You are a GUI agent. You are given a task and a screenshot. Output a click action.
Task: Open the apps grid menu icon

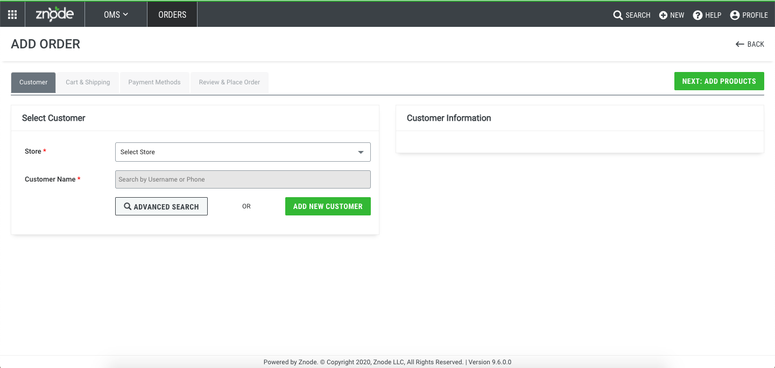(12, 15)
